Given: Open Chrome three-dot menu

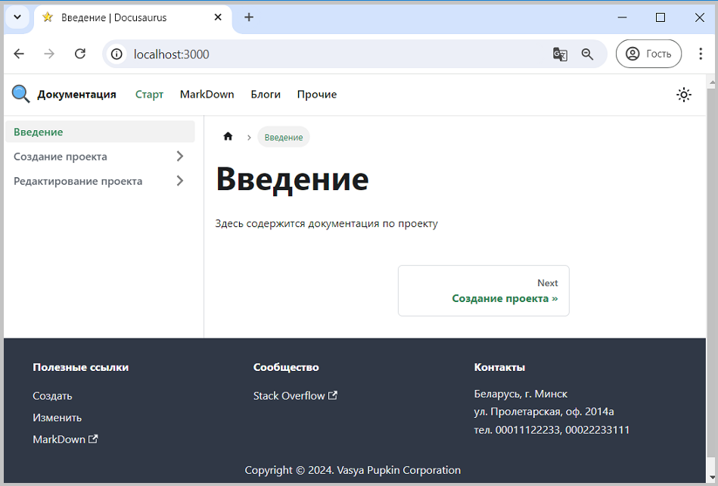Looking at the screenshot, I should pyautogui.click(x=701, y=54).
